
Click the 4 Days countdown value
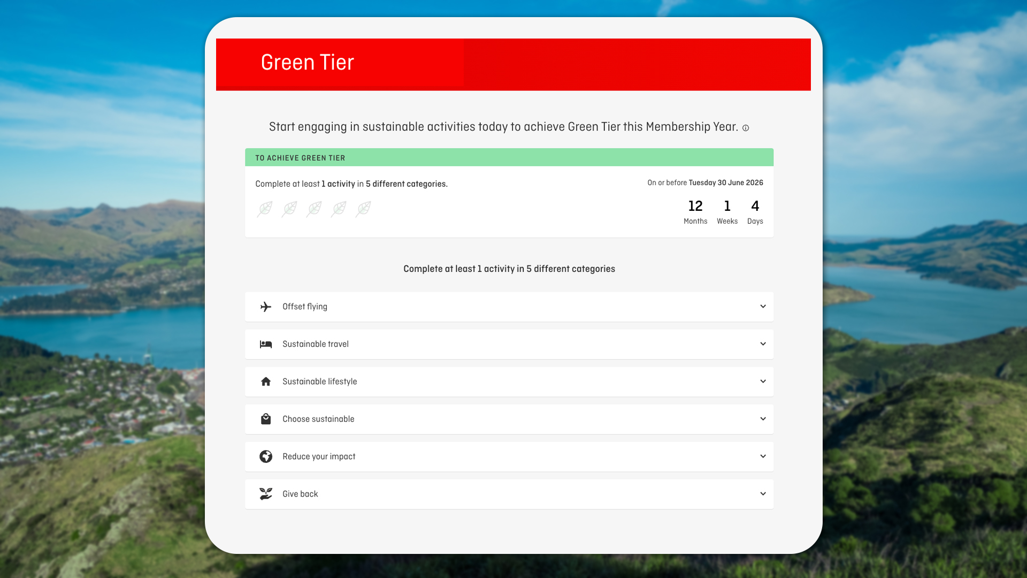[x=755, y=212]
